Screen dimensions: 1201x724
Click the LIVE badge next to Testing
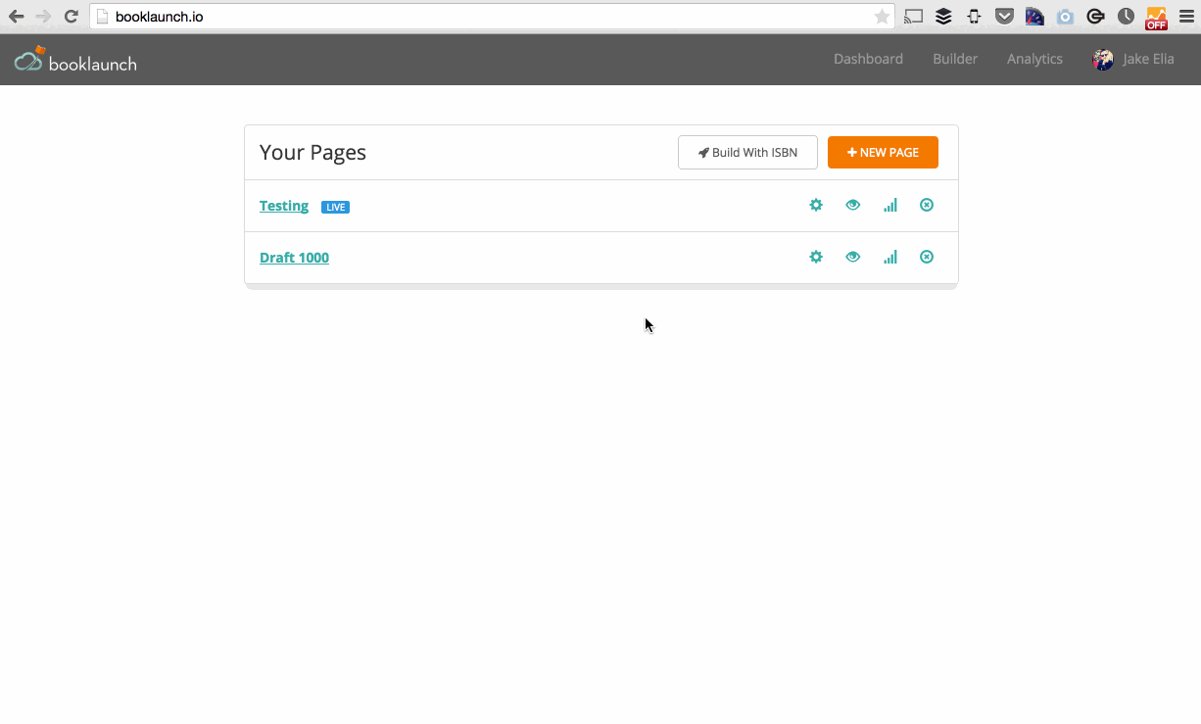click(x=335, y=207)
